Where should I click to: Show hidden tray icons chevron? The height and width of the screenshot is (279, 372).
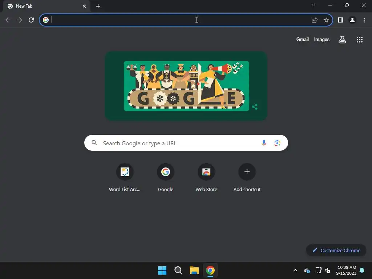coord(295,270)
